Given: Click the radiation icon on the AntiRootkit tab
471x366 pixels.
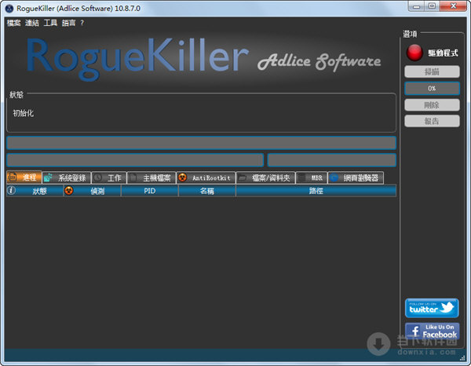Looking at the screenshot, I should 182,178.
